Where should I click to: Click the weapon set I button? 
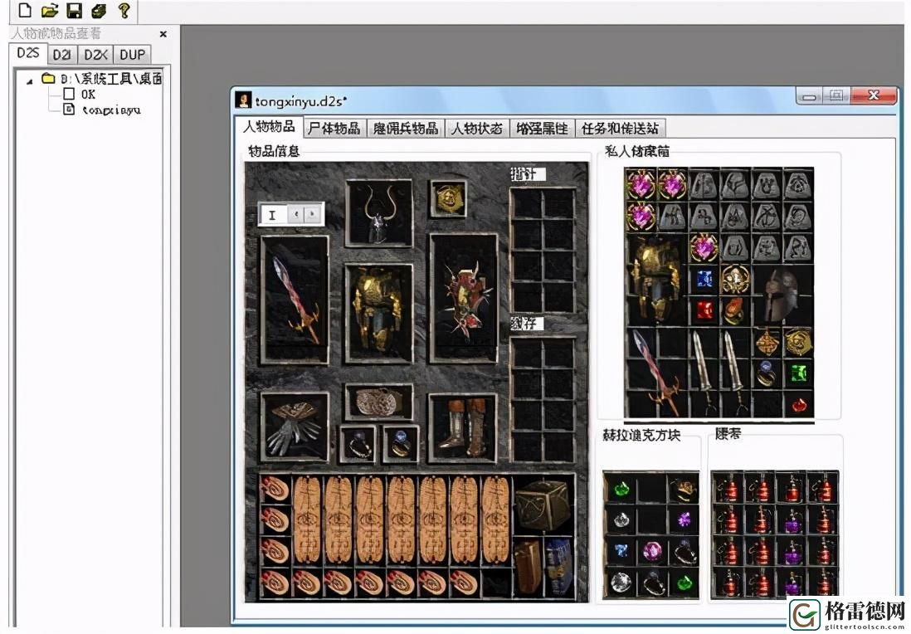point(272,214)
